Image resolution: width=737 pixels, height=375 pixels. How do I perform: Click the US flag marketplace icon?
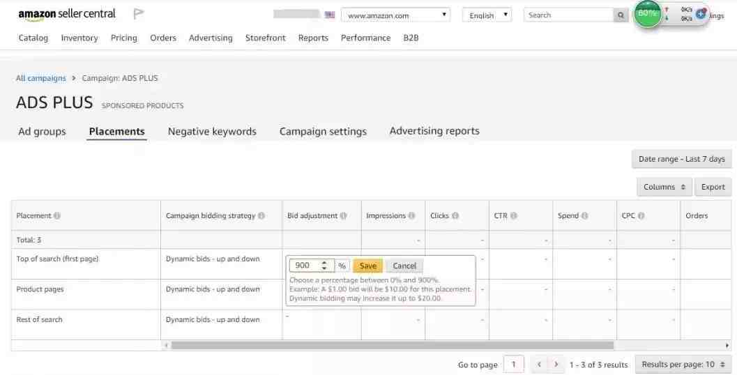330,15
